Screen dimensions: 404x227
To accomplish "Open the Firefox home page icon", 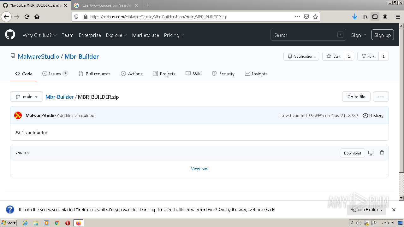I will point(37,17).
